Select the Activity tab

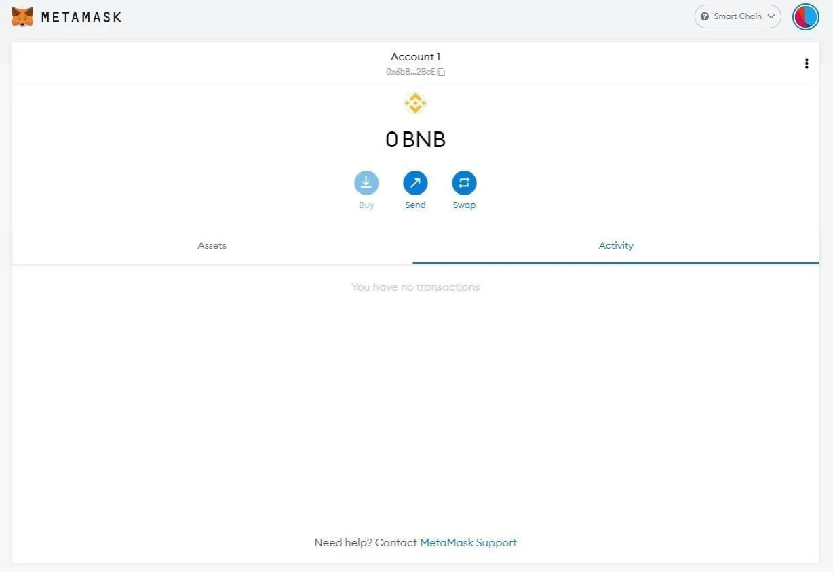tap(616, 245)
